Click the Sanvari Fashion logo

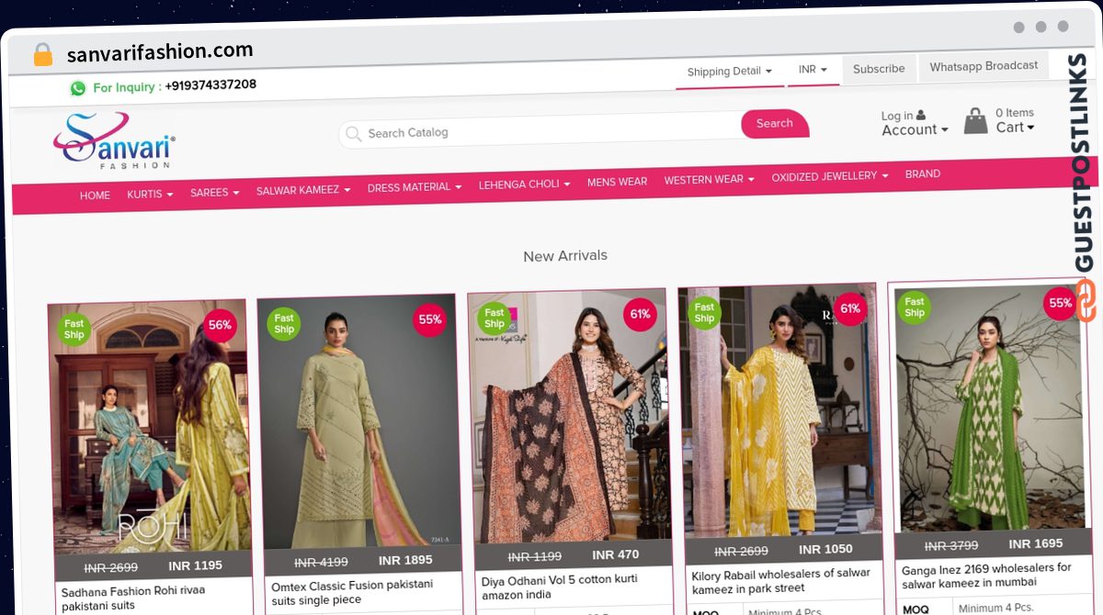113,140
